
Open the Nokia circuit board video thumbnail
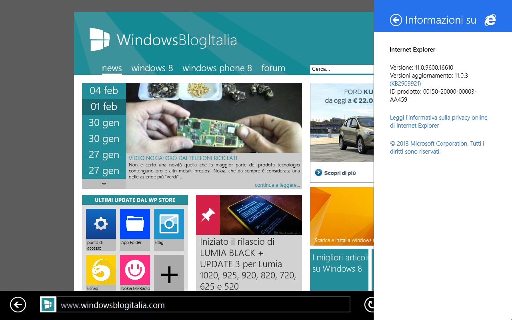[x=214, y=118]
